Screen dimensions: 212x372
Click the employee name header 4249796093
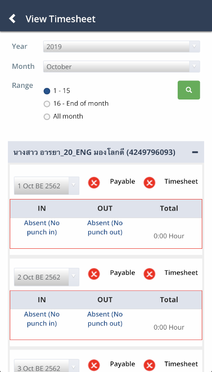94,153
